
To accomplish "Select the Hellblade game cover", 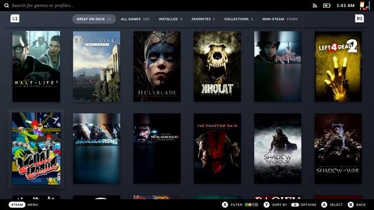I will [x=157, y=66].
